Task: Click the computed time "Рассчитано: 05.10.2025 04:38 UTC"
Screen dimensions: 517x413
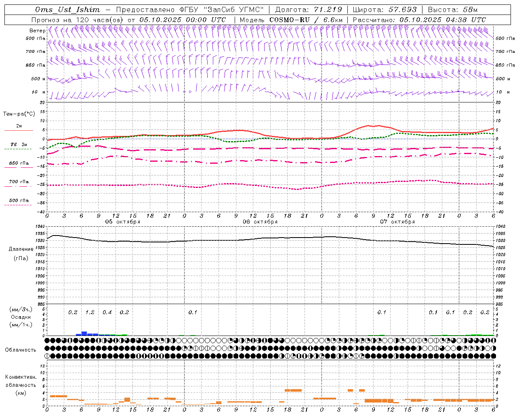Action: click(419, 20)
